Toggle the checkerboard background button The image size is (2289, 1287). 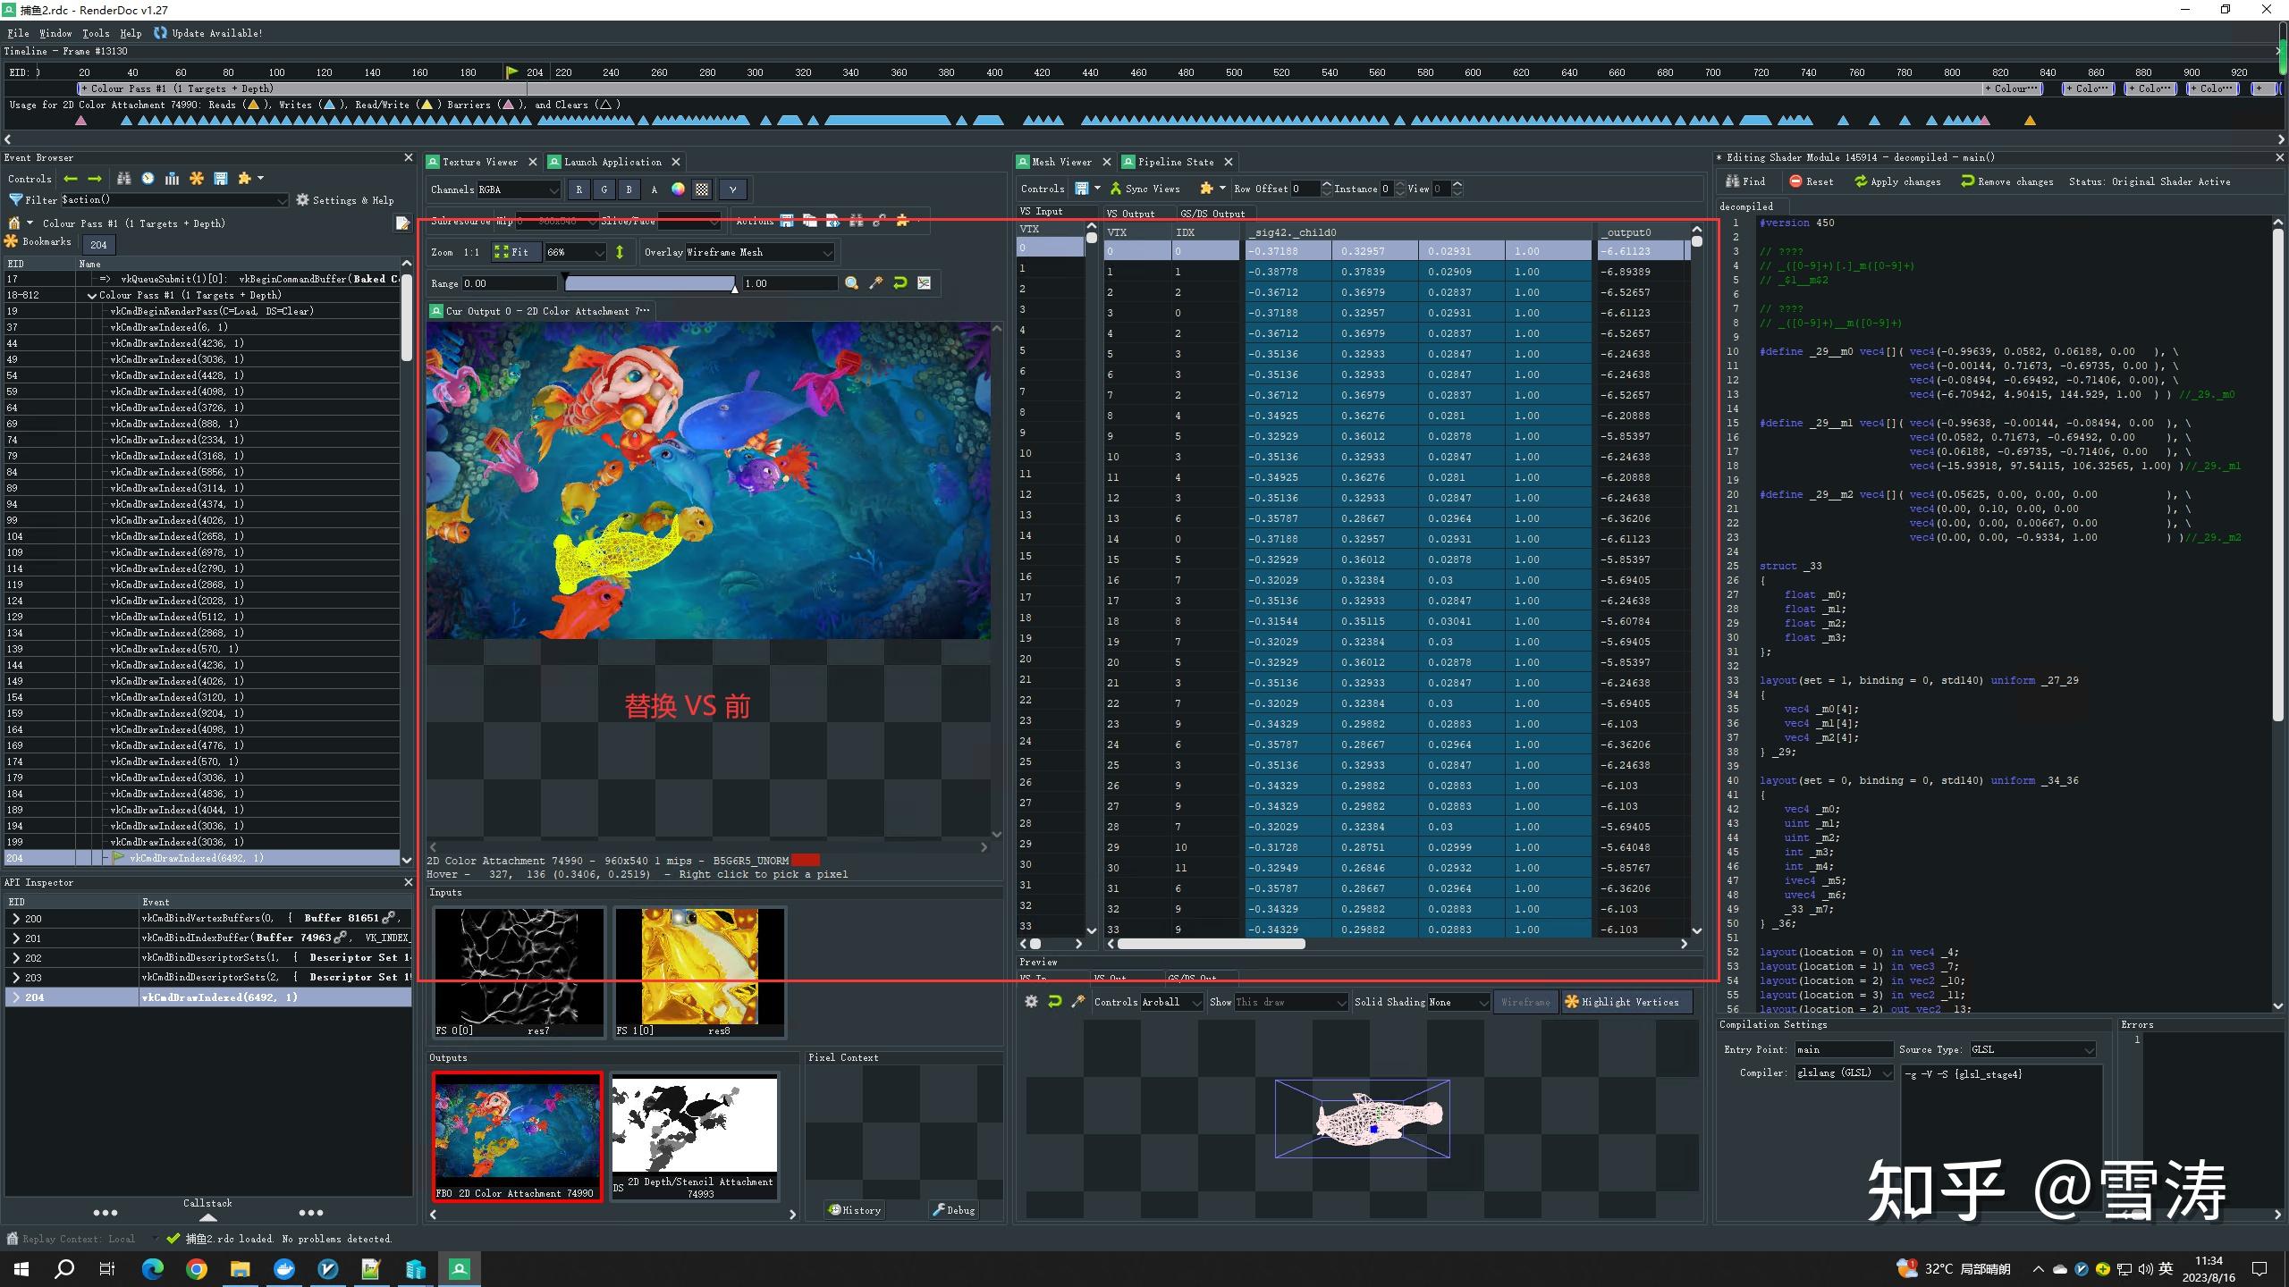(702, 189)
